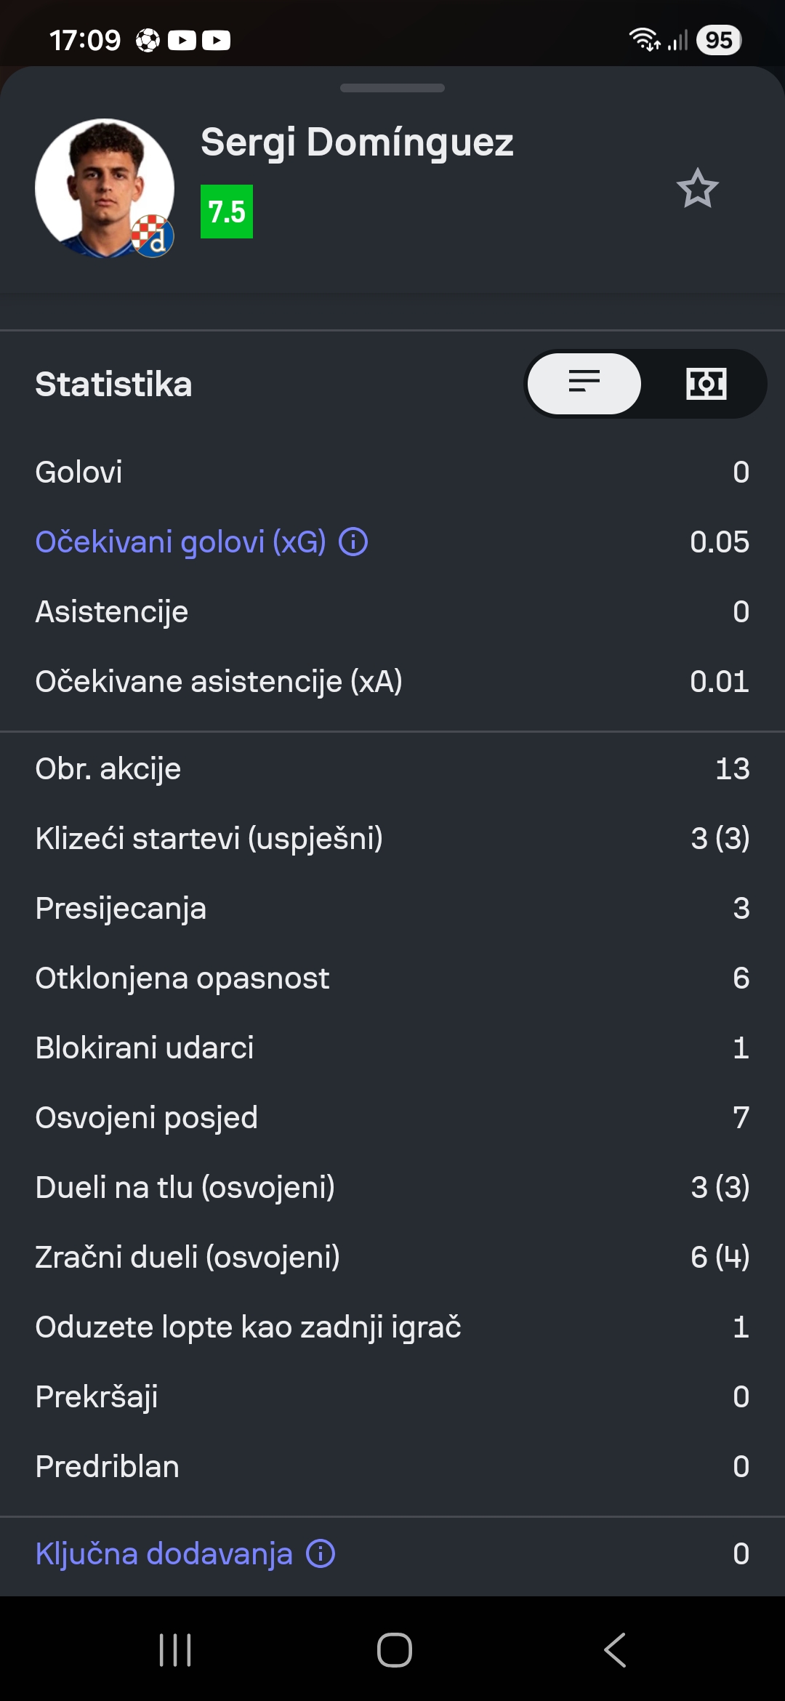Tap the favorite star icon
This screenshot has height=1701, width=785.
[x=698, y=188]
